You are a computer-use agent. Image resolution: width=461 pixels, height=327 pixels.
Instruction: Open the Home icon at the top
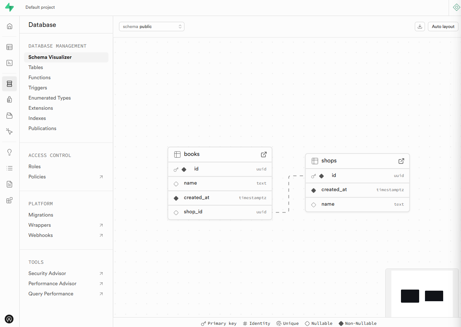9,26
